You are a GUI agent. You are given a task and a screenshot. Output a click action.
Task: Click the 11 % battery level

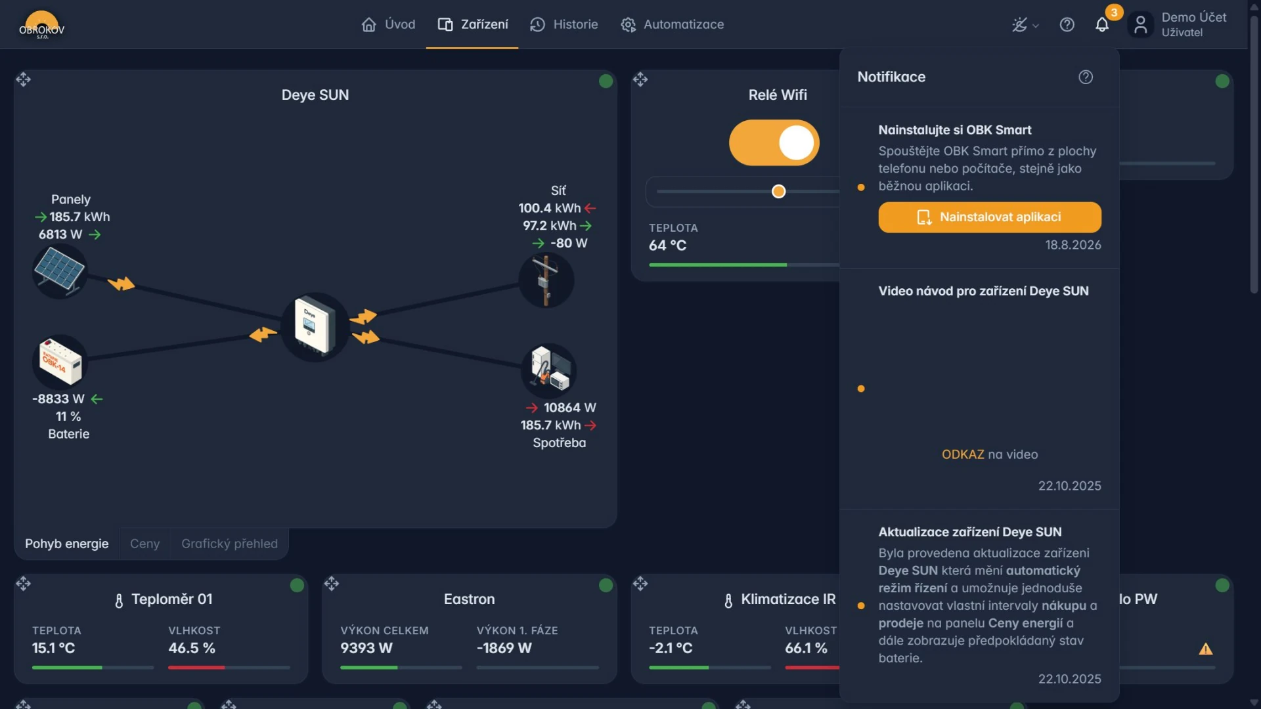[x=68, y=417]
